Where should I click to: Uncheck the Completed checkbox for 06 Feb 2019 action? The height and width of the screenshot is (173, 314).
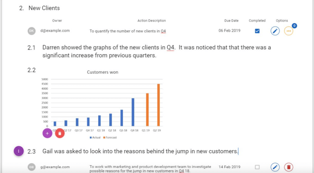pos(257,31)
